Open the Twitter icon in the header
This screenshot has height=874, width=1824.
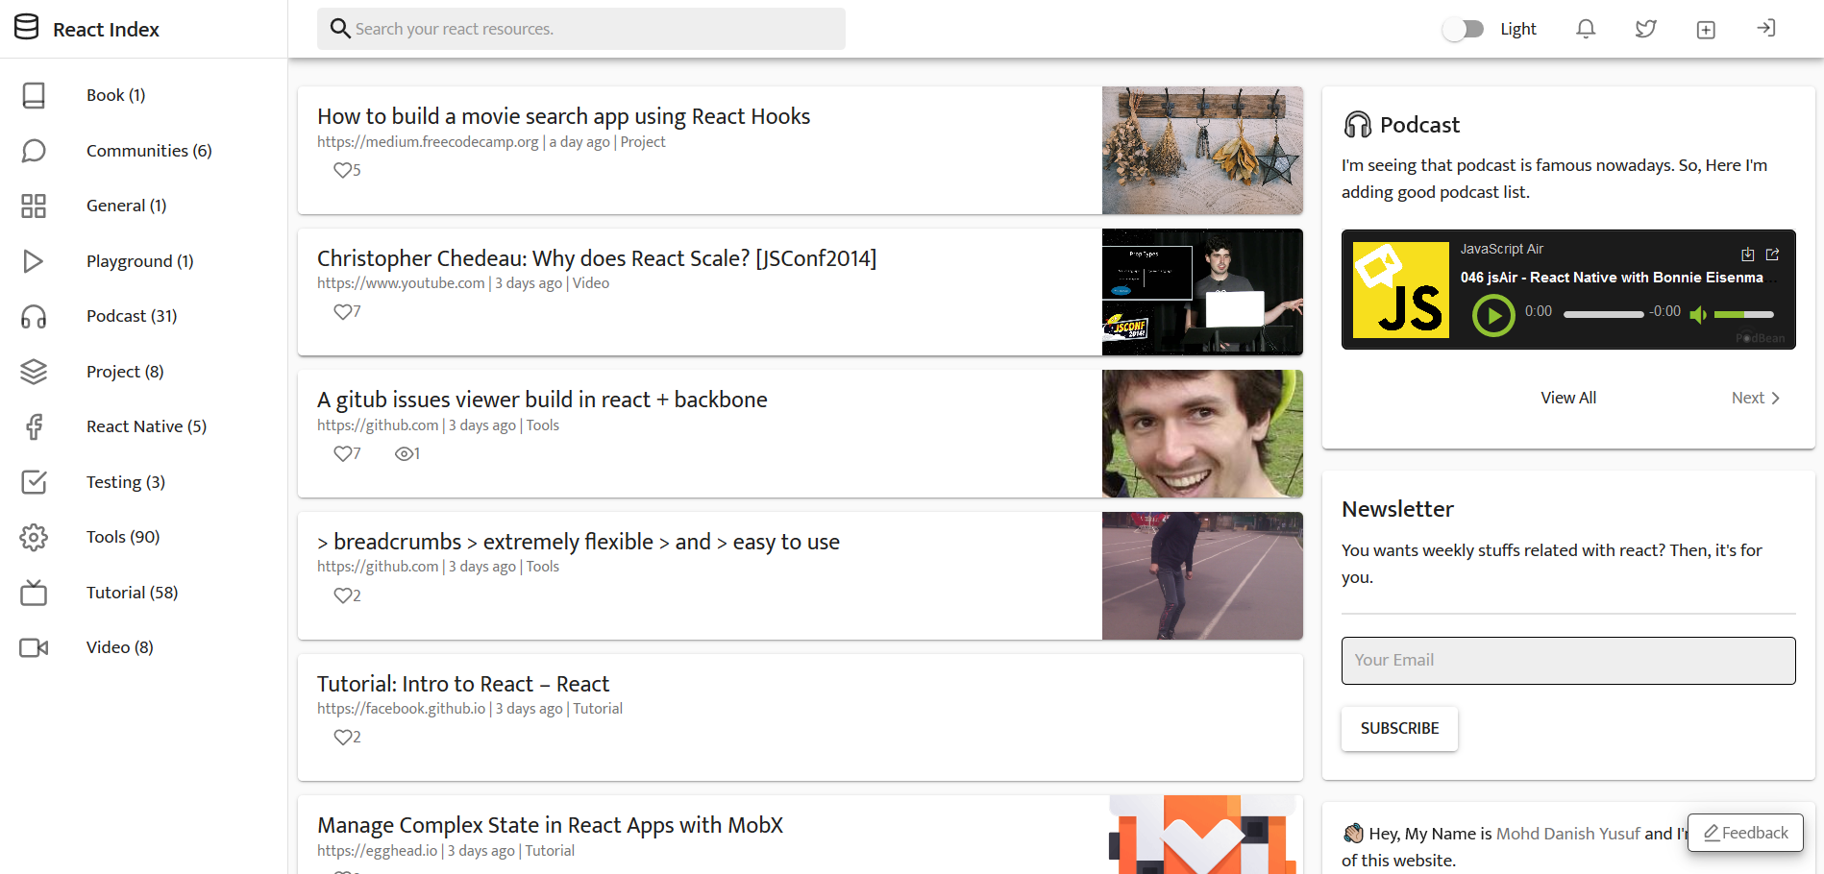[x=1644, y=29]
